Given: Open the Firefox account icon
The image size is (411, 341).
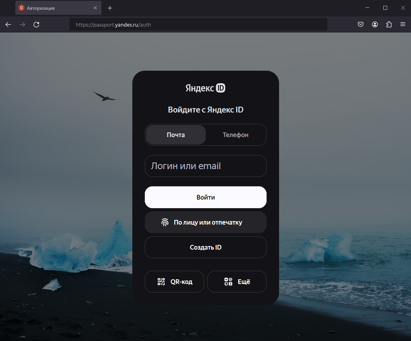Looking at the screenshot, I should pos(375,25).
